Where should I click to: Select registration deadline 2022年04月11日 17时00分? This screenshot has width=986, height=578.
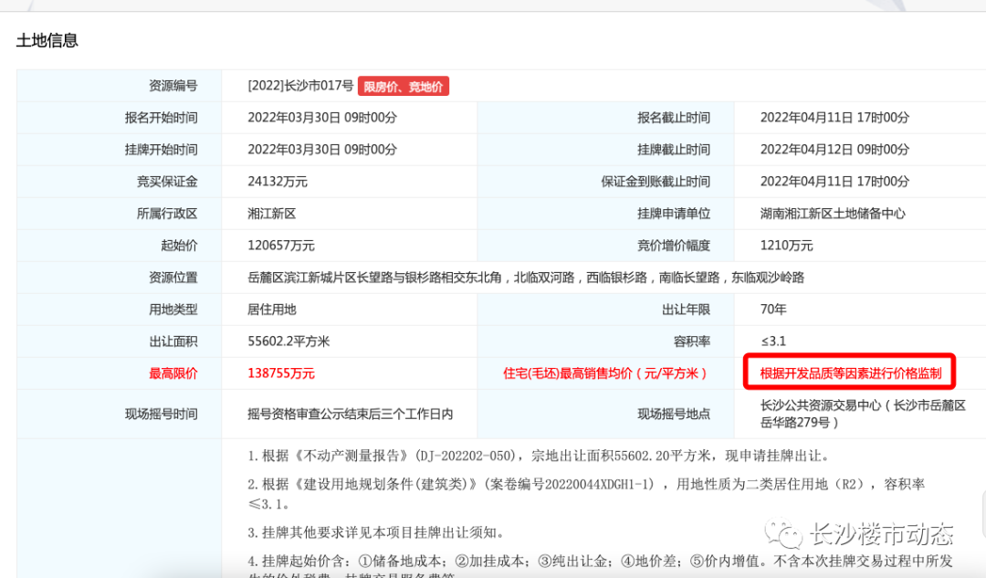pyautogui.click(x=834, y=118)
